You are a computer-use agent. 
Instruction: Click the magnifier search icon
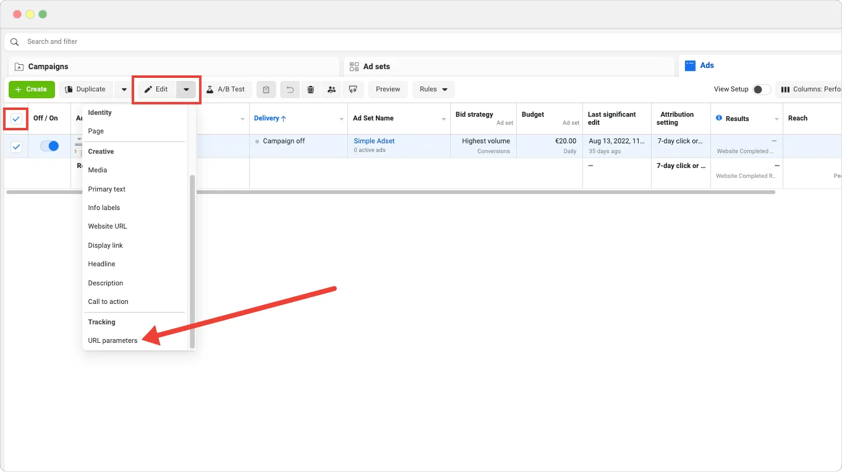click(15, 42)
